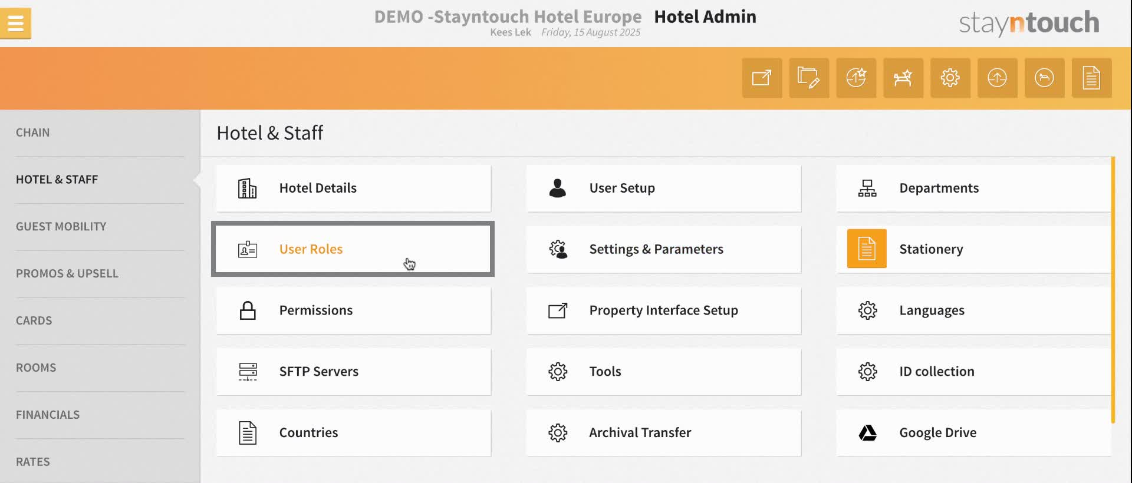The image size is (1132, 483).
Task: Click the Archival Transfer gear icon
Action: [558, 433]
